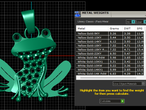Sort by the Grams column header
Viewport: 146px width, 110px height.
pyautogui.click(x=115, y=28)
